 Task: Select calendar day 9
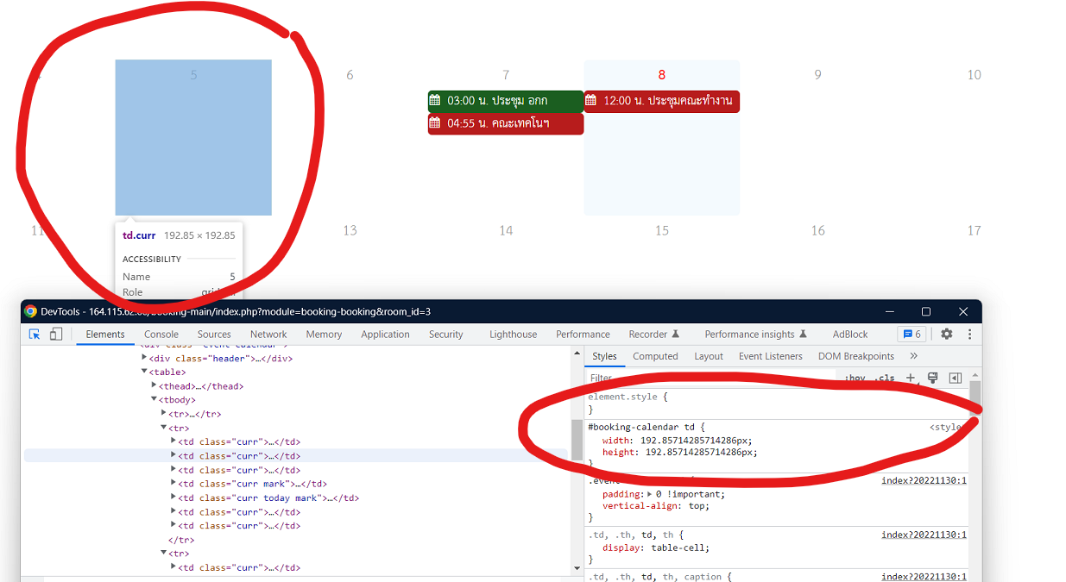817,75
